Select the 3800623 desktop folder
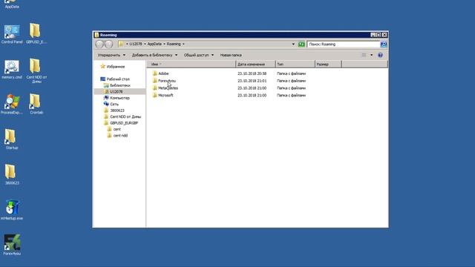Viewport: 475px width, 267px height. pyautogui.click(x=12, y=175)
